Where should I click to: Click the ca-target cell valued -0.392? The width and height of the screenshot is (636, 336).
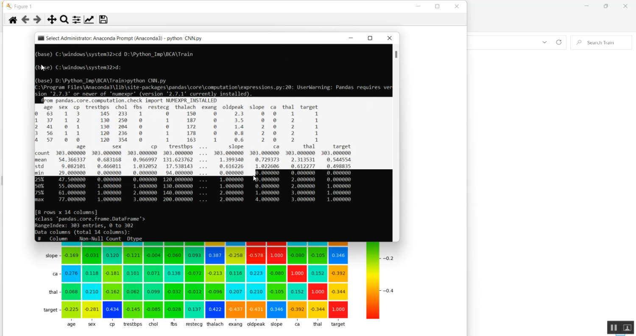coord(338,274)
